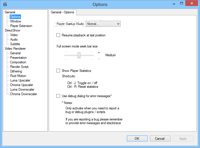Click the * Notes: label
This screenshot has width=200, height=148.
coord(67,103)
